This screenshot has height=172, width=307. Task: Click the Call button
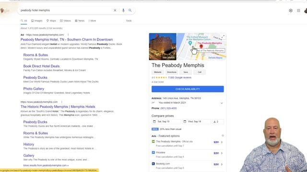tap(200, 72)
